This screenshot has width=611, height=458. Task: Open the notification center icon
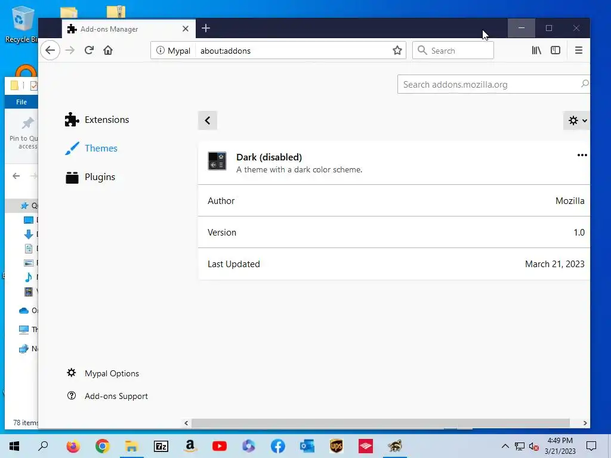[591, 446]
